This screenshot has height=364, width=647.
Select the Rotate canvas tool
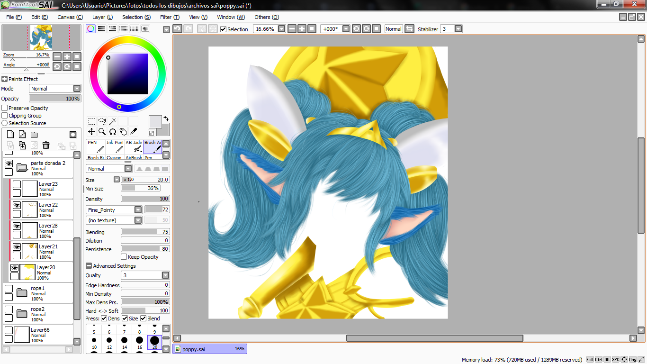coord(113,132)
